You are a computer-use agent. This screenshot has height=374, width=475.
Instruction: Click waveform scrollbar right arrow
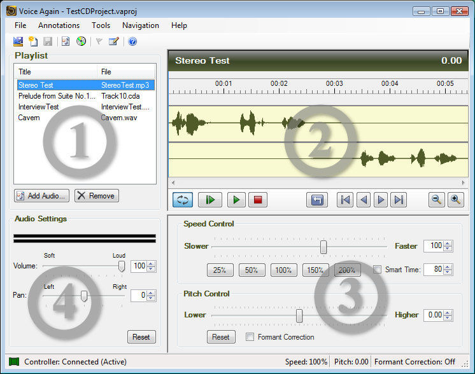(x=463, y=183)
